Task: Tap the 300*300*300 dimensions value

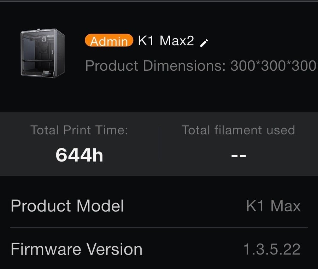Action: [x=274, y=66]
